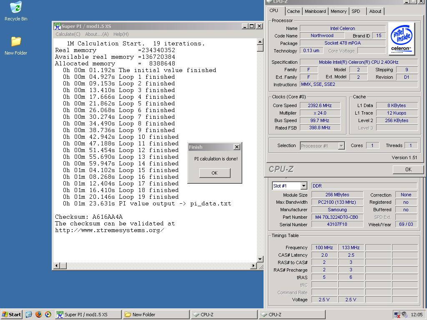Screen dimensions: 427x320
Task: Click the Week/Year value 69 / 03
Action: point(406,225)
